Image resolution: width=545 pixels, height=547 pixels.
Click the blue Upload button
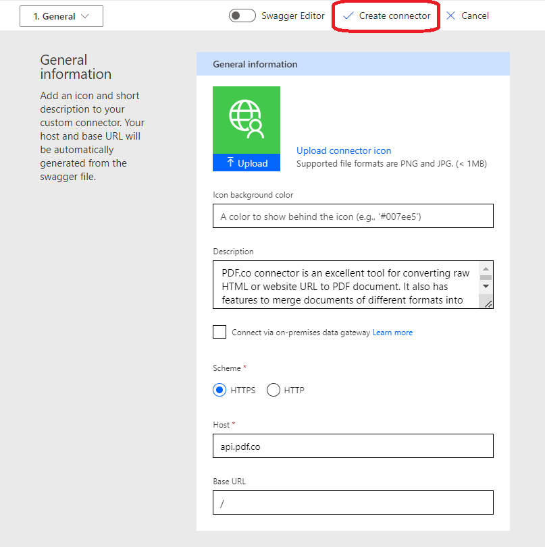click(x=246, y=163)
